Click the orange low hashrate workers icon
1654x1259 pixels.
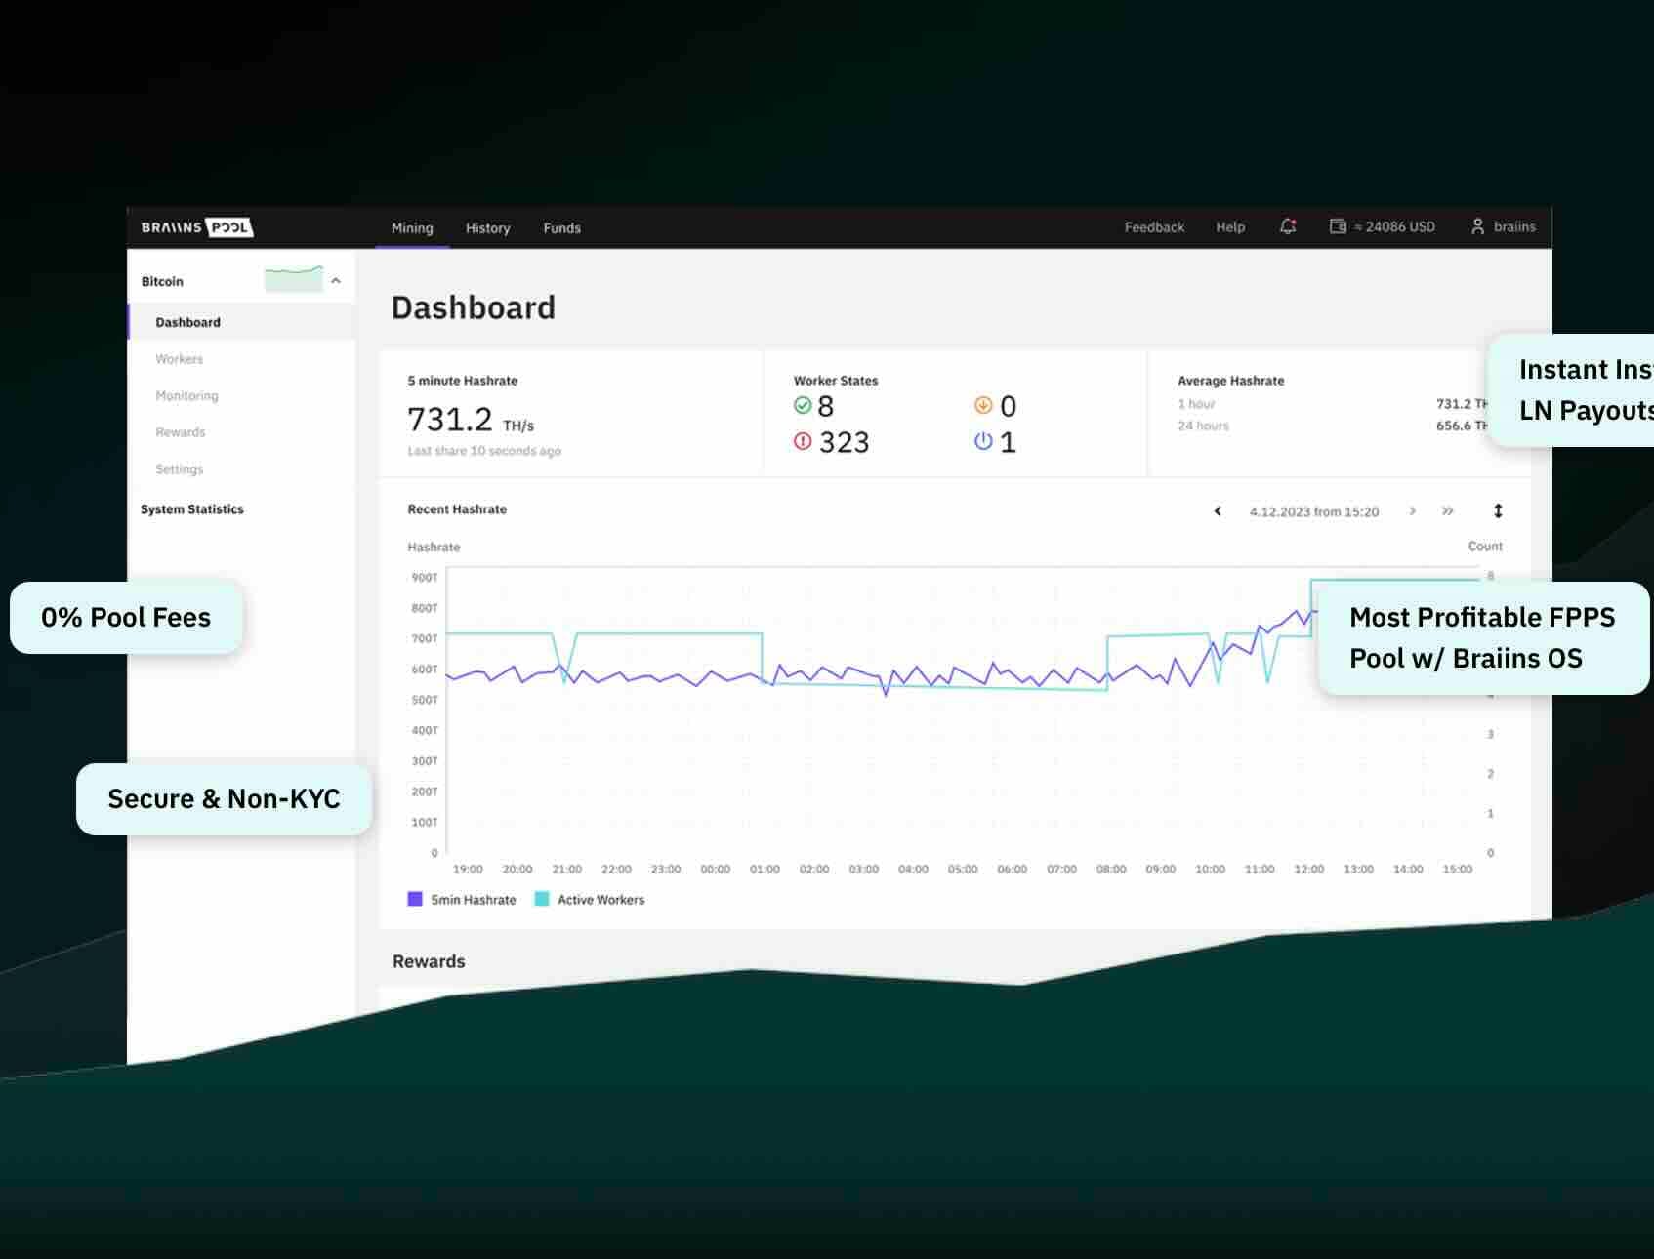coord(983,405)
